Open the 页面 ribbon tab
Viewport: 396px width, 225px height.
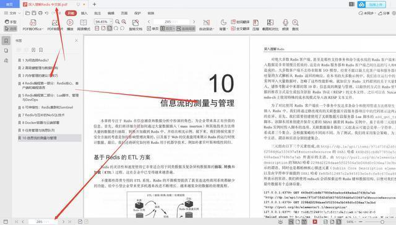[124, 13]
